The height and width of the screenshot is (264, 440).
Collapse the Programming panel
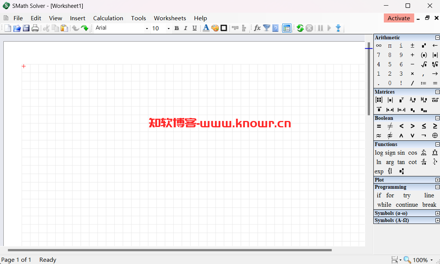[437, 187]
